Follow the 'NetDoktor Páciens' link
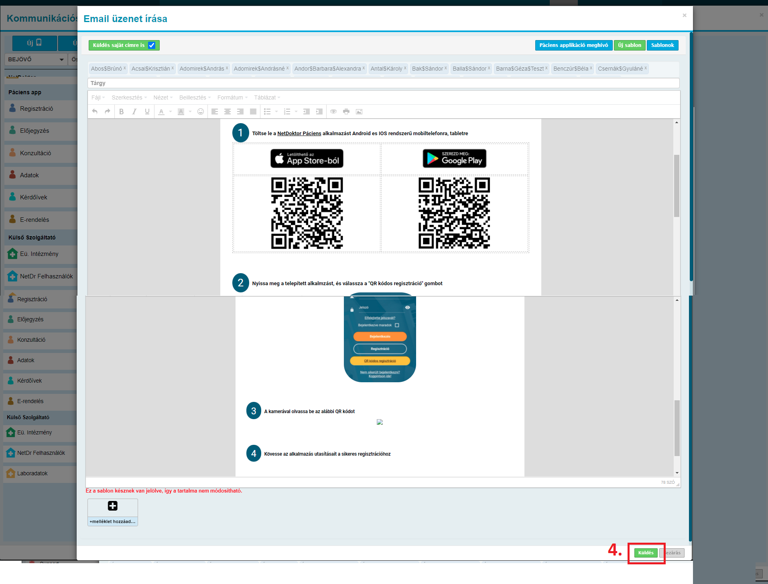 pos(299,134)
